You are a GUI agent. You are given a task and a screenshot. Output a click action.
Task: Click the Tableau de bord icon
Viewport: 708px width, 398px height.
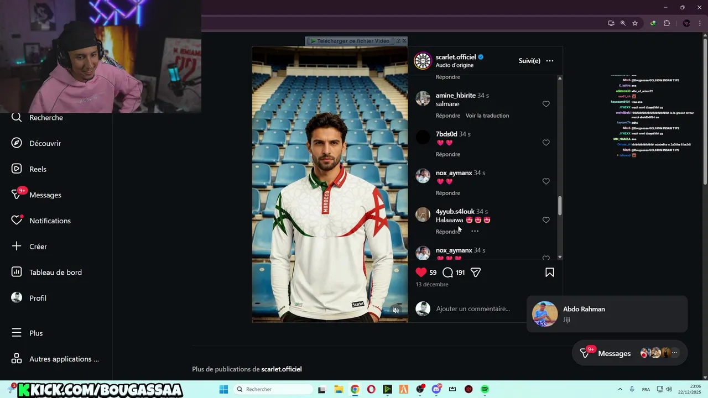point(17,272)
